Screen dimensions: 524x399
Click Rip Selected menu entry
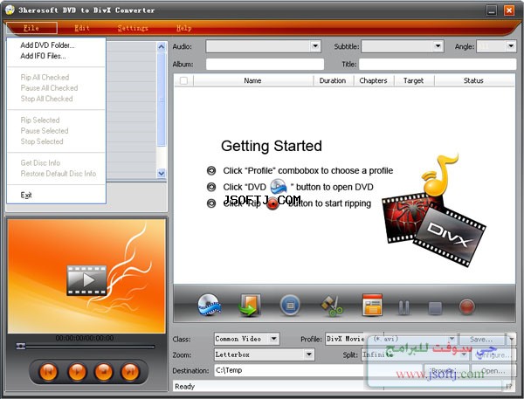pos(40,120)
